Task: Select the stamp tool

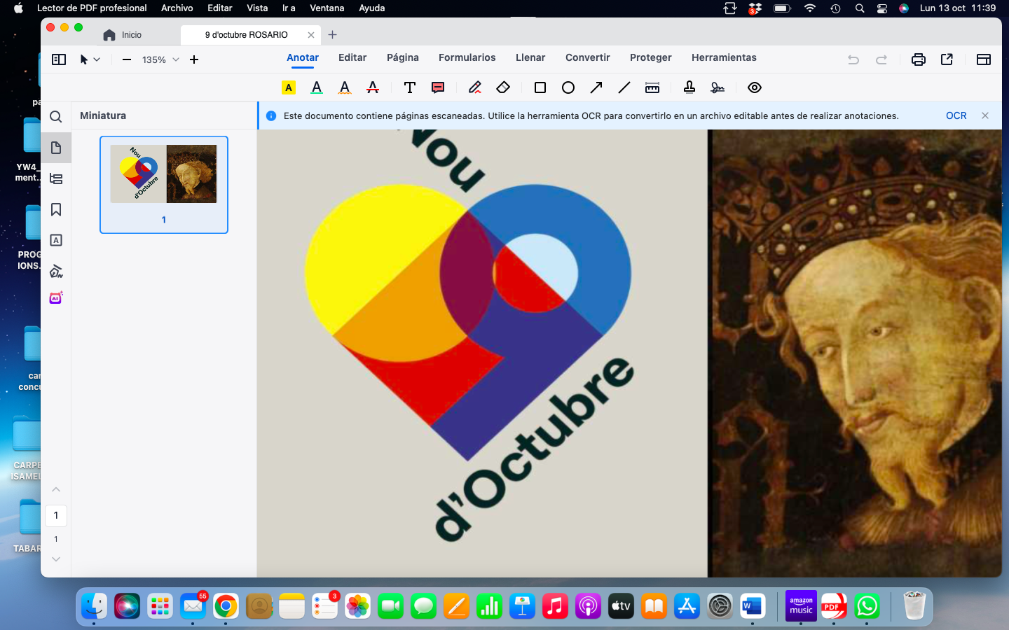Action: click(689, 87)
